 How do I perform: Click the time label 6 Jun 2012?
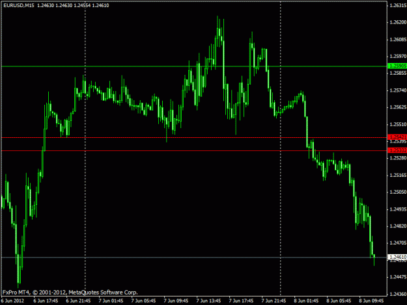point(12,300)
